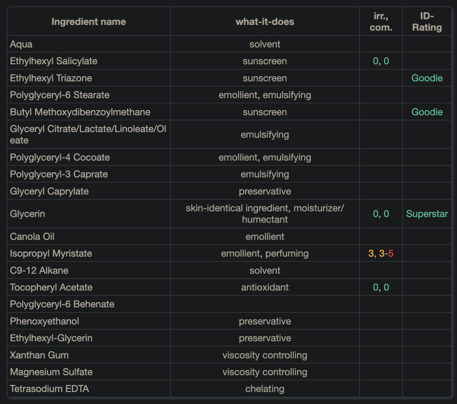Click the Superstar rating for Glycerin
The height and width of the screenshot is (404, 457).
coord(427,214)
